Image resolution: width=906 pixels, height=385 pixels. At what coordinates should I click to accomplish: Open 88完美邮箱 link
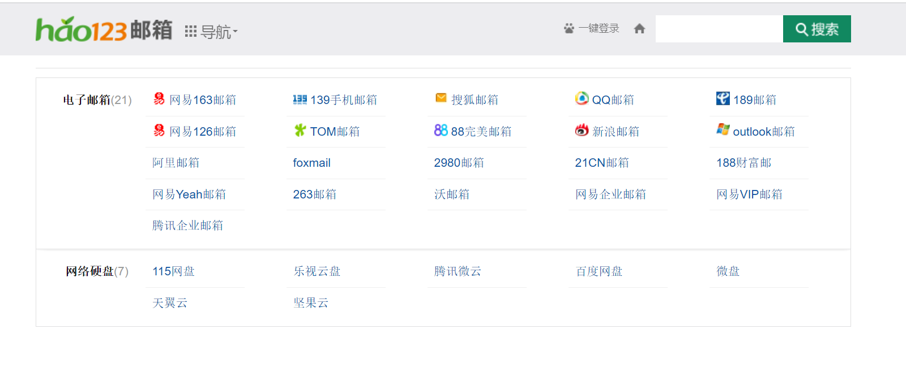click(481, 132)
